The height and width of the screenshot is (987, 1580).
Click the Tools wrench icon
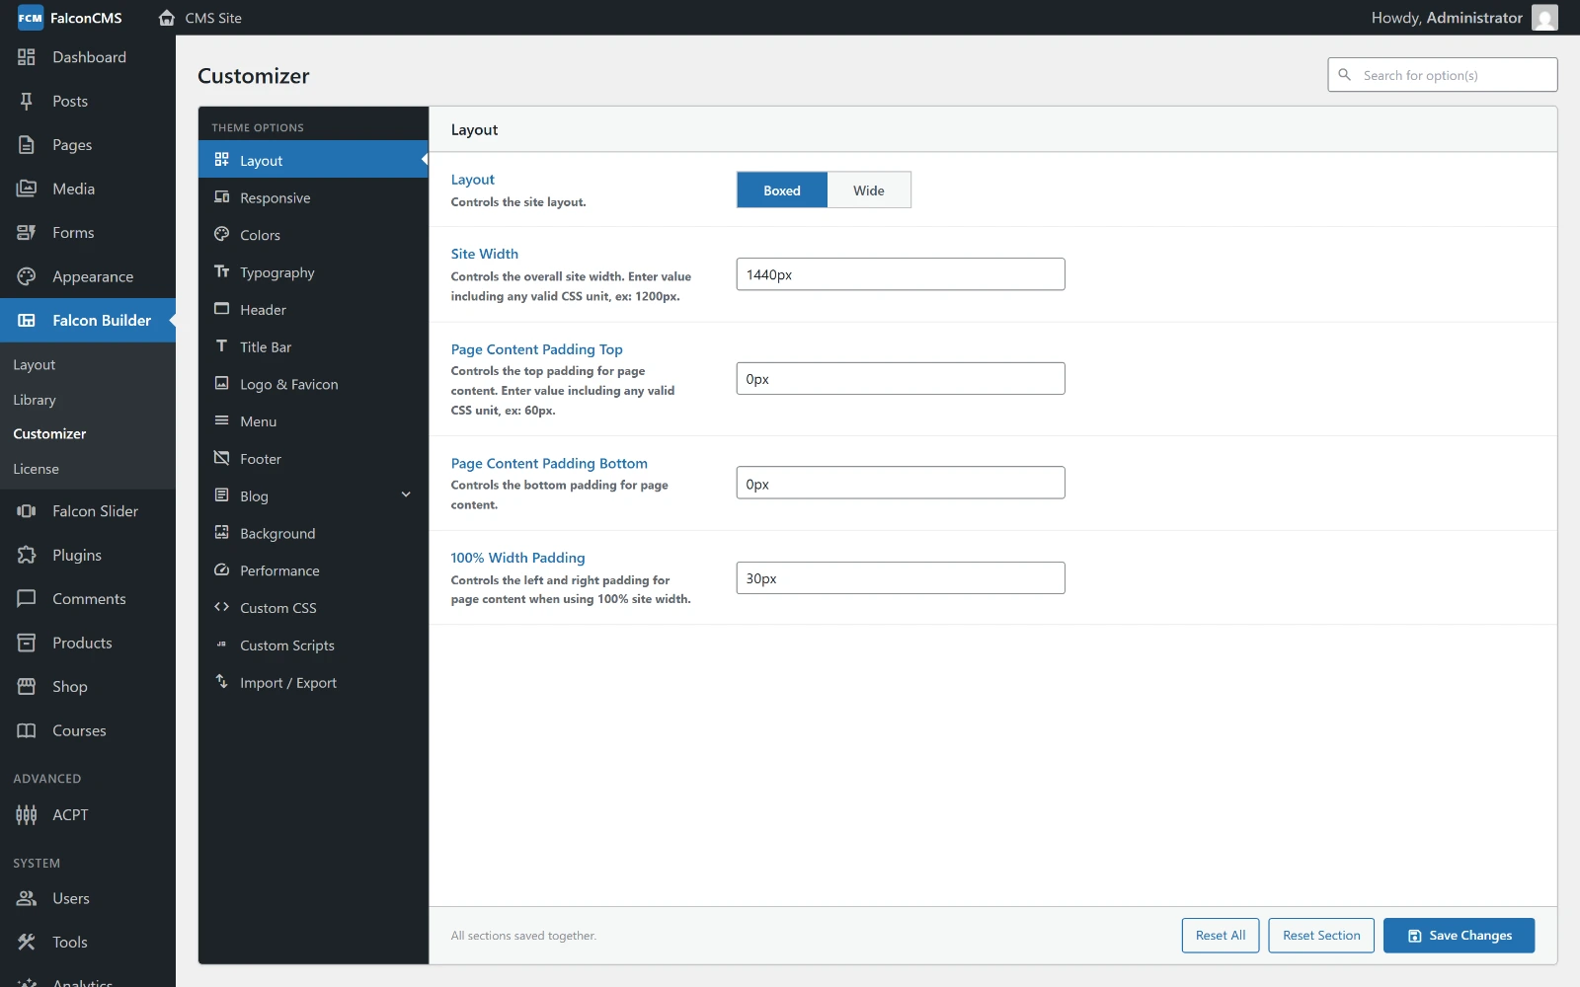(27, 943)
